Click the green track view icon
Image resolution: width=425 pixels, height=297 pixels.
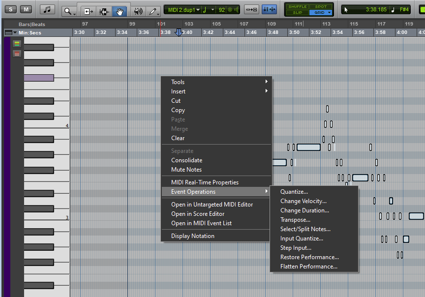click(x=17, y=44)
